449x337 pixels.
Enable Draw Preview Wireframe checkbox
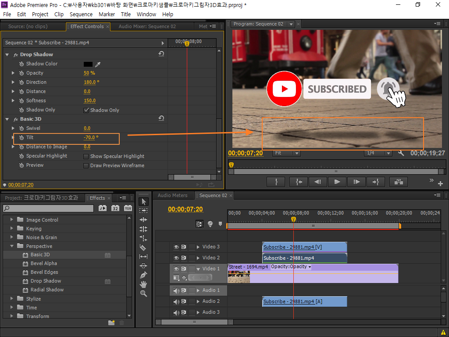tap(86, 165)
